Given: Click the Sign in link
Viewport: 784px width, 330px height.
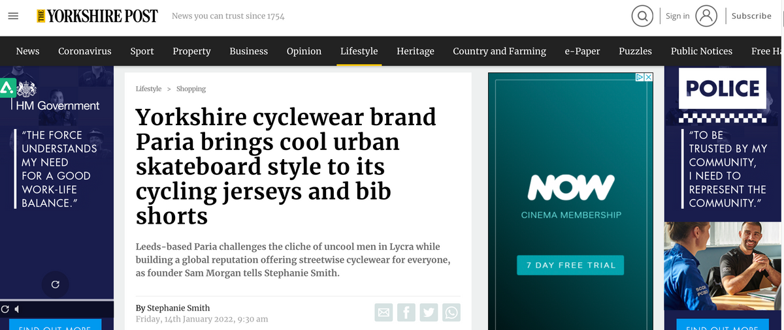Looking at the screenshot, I should 678,16.
